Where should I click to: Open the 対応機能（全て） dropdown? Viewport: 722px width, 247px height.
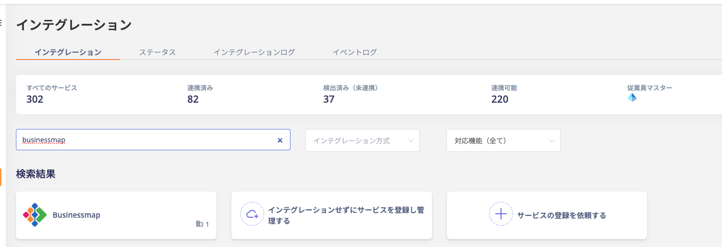point(504,140)
